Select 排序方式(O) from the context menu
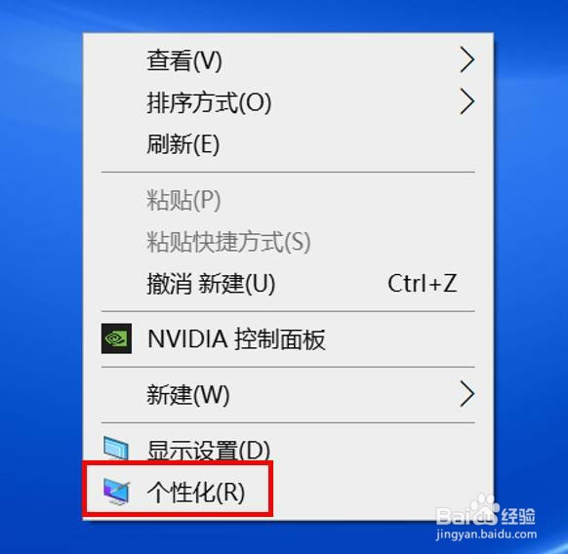This screenshot has height=554, width=568. (288, 102)
